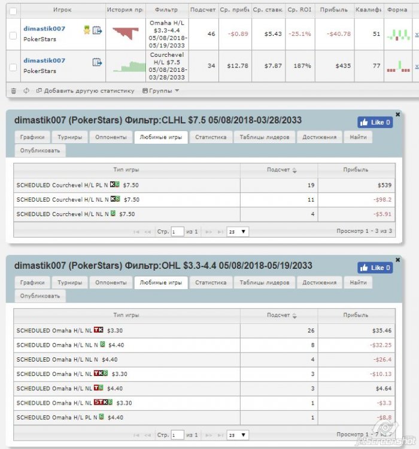Open Турниры tab in the OHL panel

point(69,283)
